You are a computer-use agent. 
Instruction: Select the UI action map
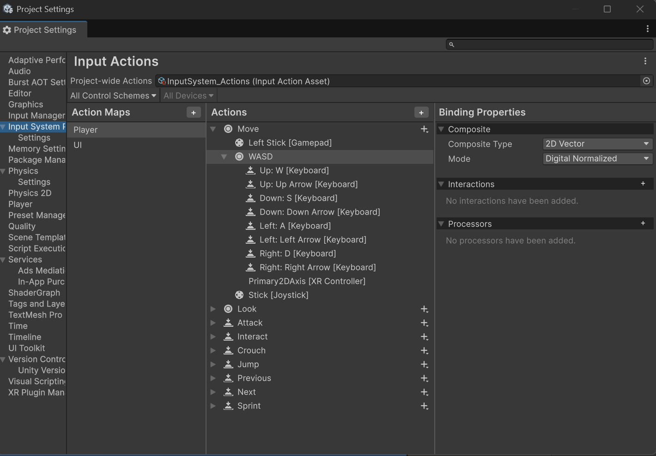(78, 145)
